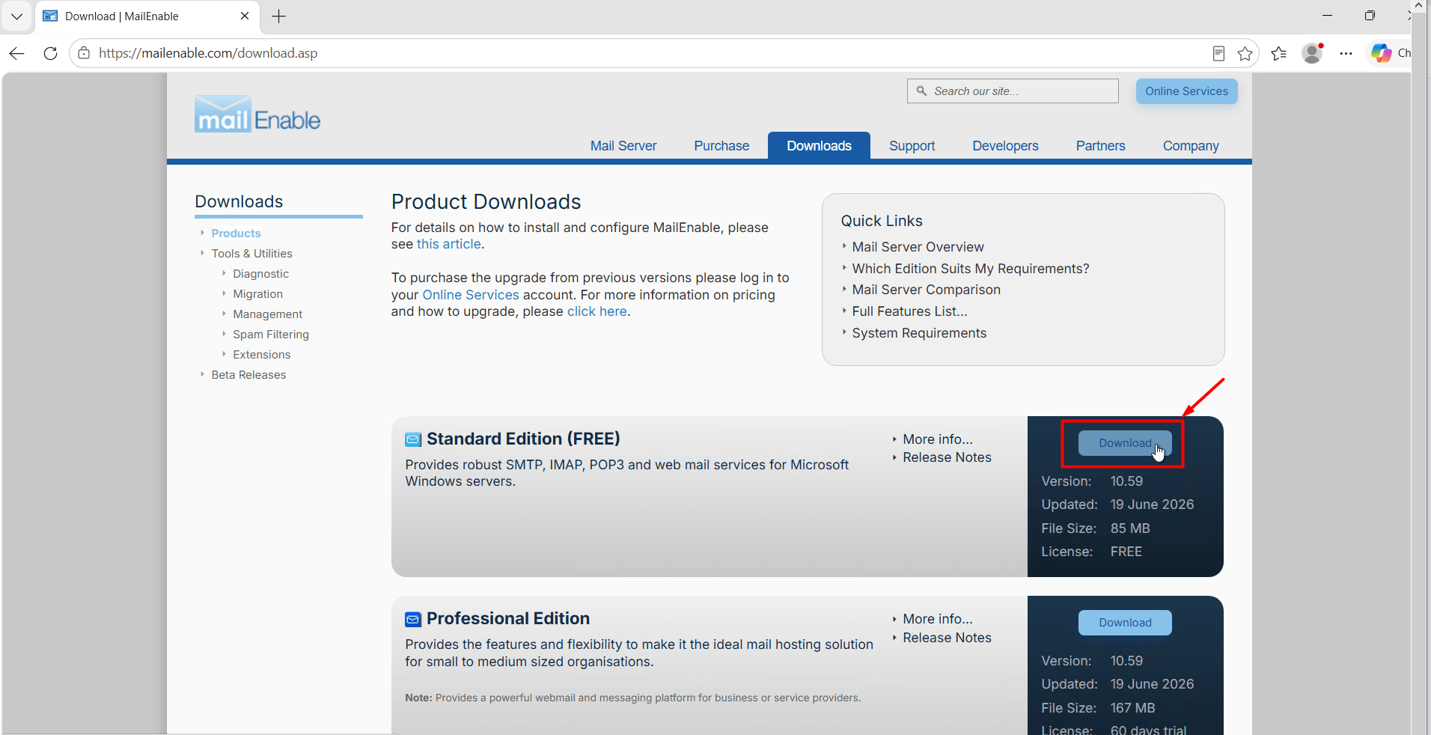Download the Professional Edition
The width and height of the screenshot is (1431, 735).
pyautogui.click(x=1125, y=623)
